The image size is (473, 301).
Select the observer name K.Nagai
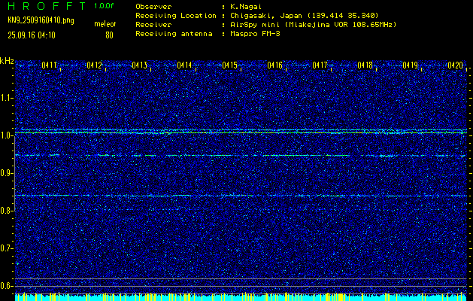247,6
